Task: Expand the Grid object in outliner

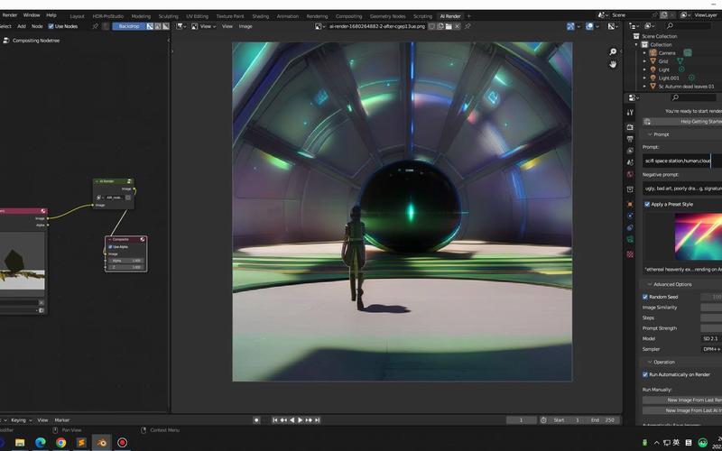Action: pyautogui.click(x=644, y=61)
